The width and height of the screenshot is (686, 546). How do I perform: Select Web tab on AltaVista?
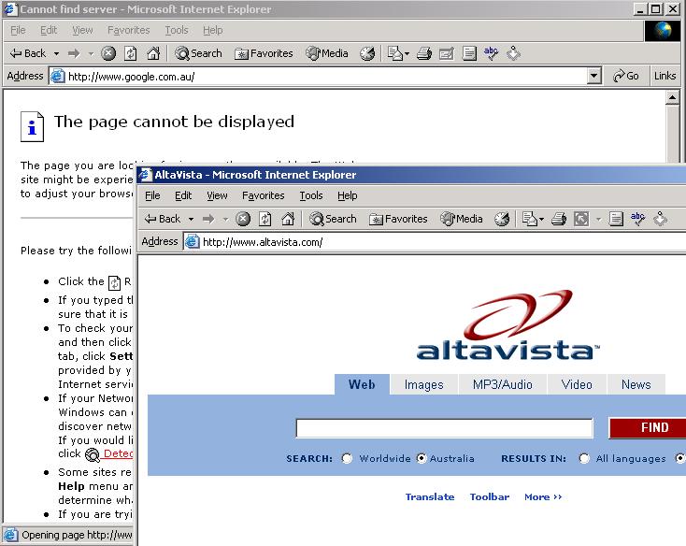362,384
